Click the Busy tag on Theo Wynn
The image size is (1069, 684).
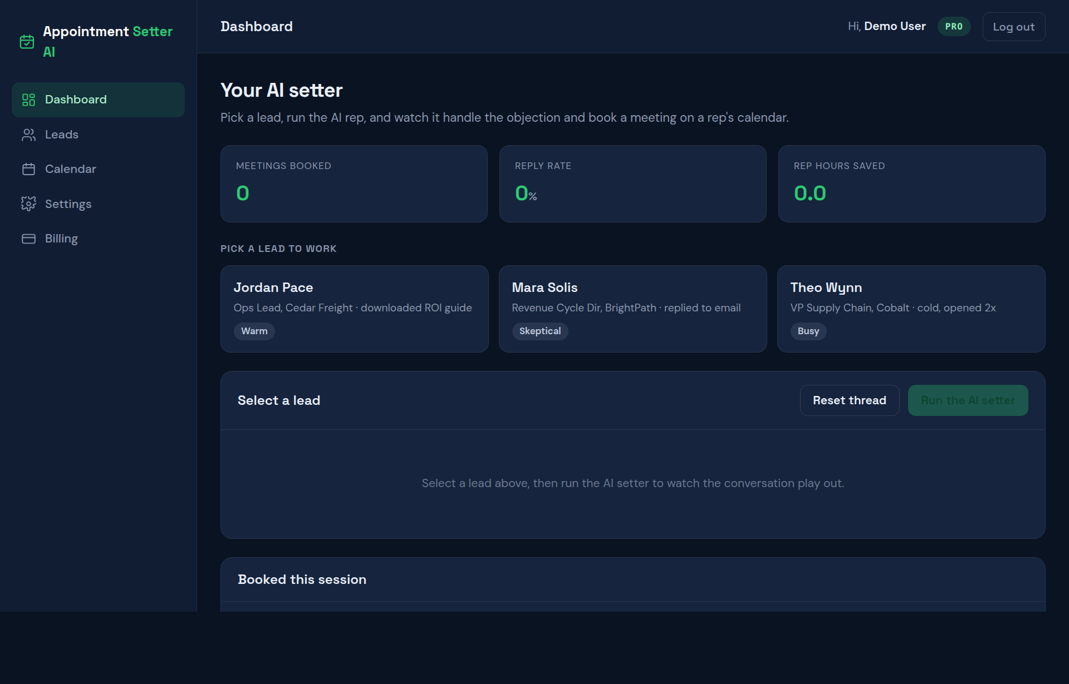(808, 331)
